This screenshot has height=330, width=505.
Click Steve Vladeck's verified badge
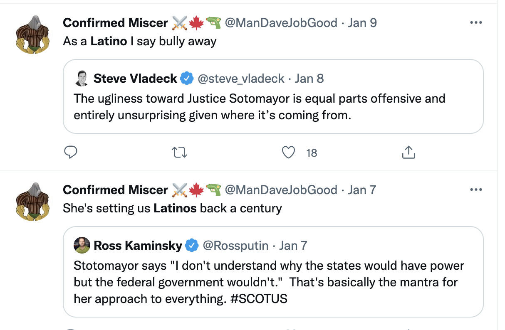click(187, 78)
